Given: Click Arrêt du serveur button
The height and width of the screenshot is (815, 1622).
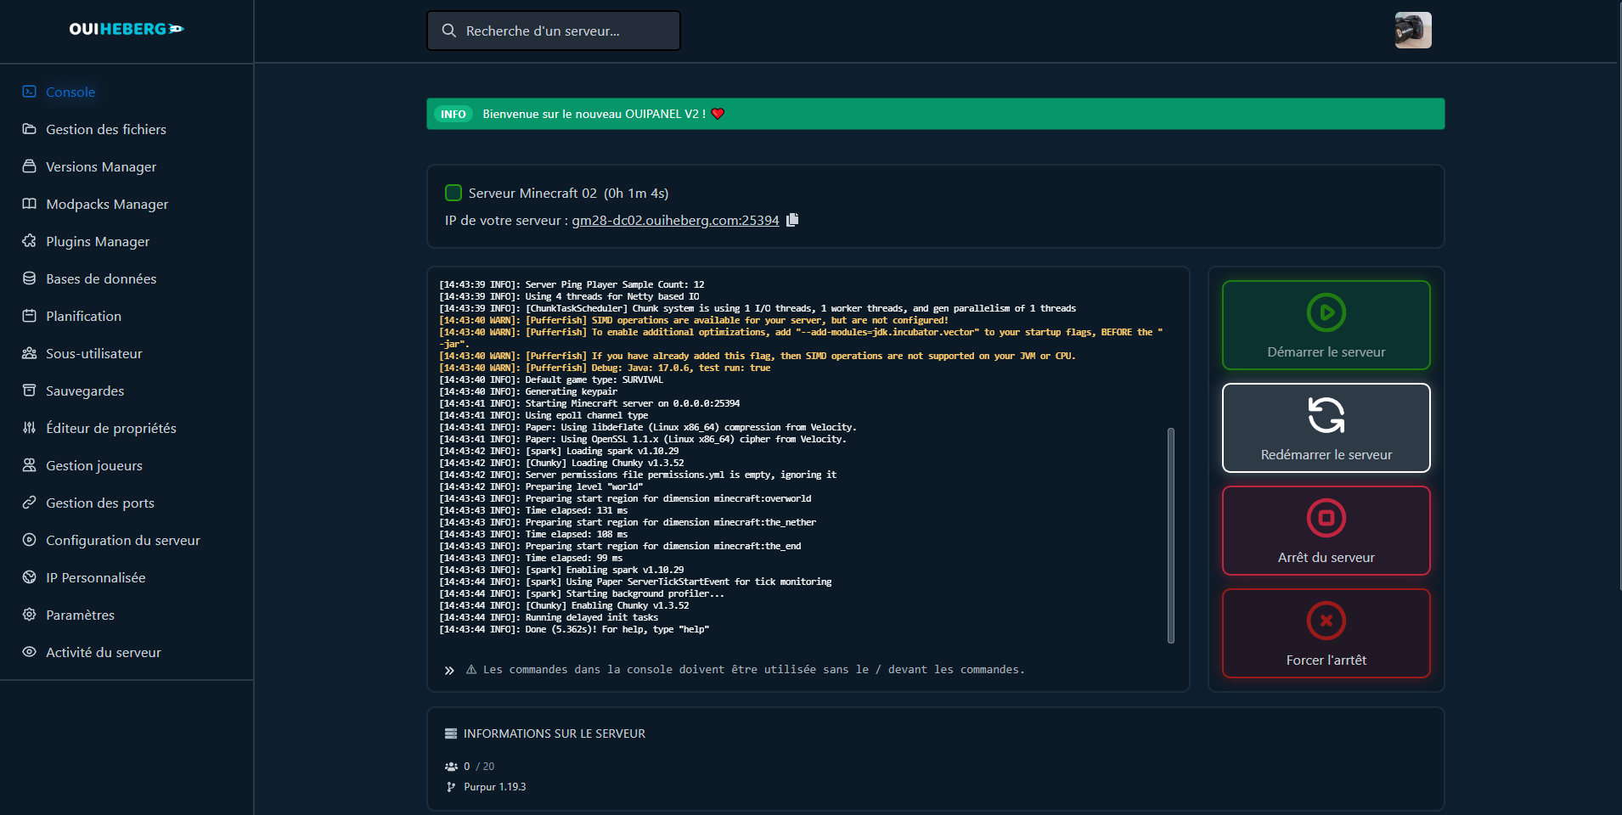Looking at the screenshot, I should pos(1326,531).
